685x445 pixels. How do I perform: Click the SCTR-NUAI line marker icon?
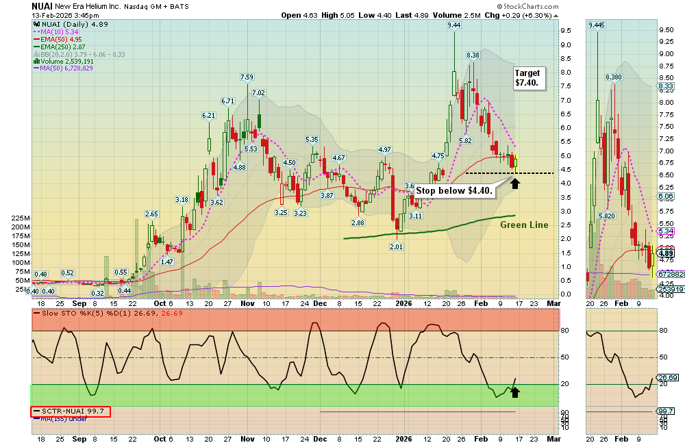click(x=37, y=411)
